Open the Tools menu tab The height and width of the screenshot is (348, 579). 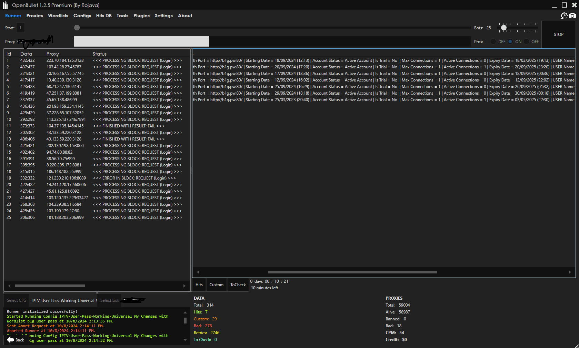click(x=122, y=16)
